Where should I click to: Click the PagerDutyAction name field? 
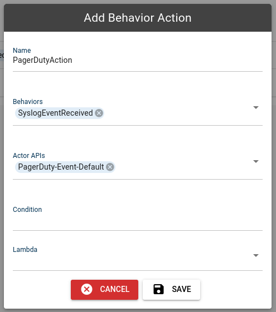pos(138,60)
